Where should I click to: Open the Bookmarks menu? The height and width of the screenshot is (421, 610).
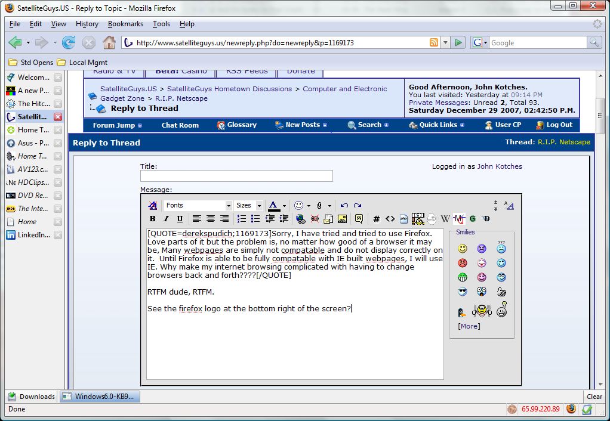(x=125, y=24)
